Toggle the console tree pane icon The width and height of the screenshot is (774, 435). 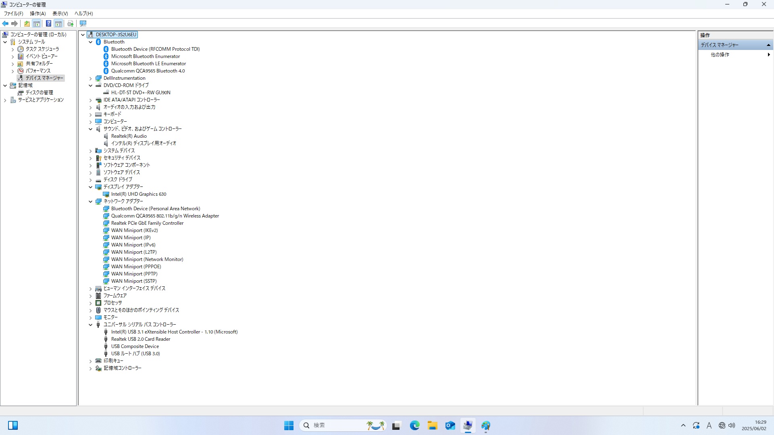coord(37,23)
